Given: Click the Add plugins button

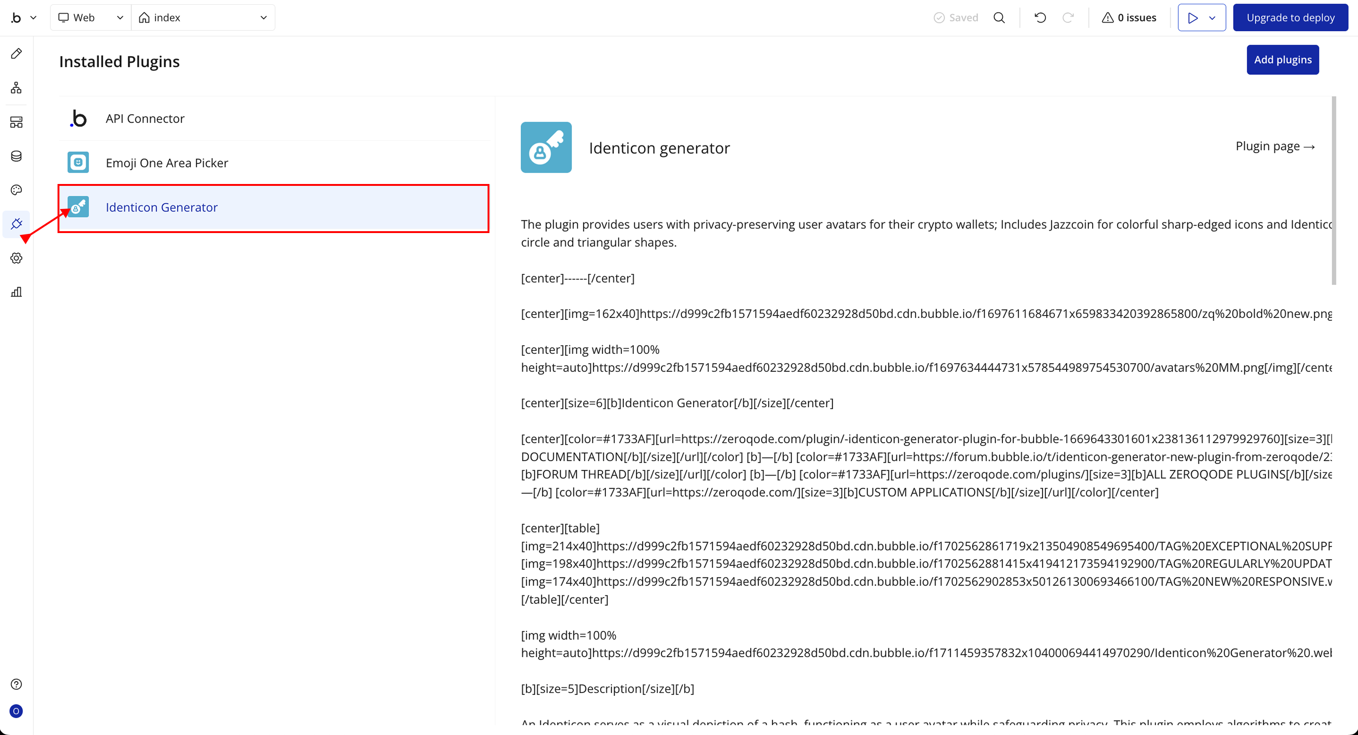Looking at the screenshot, I should [1282, 59].
